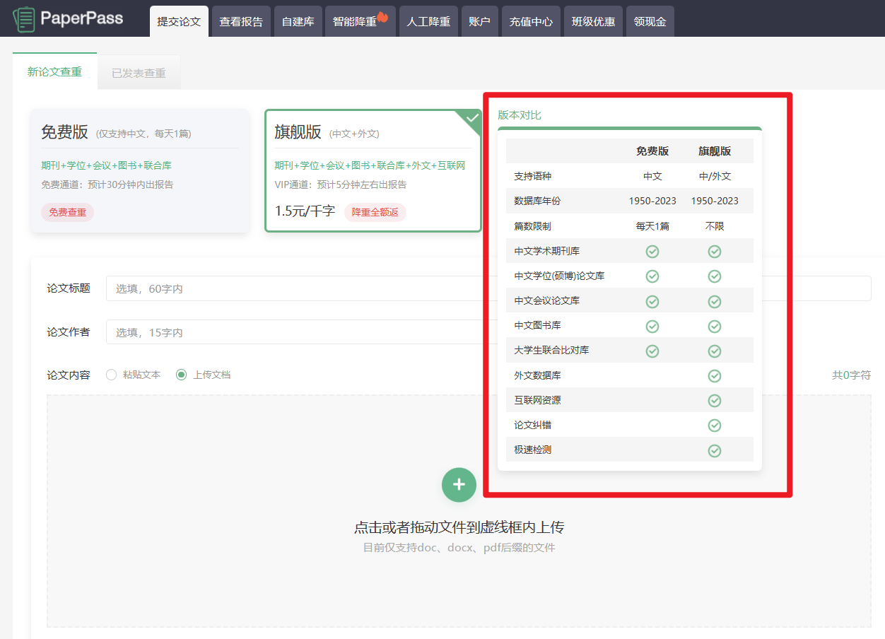Choose the 免费版 plan card
This screenshot has width=885, height=639.
click(x=140, y=170)
